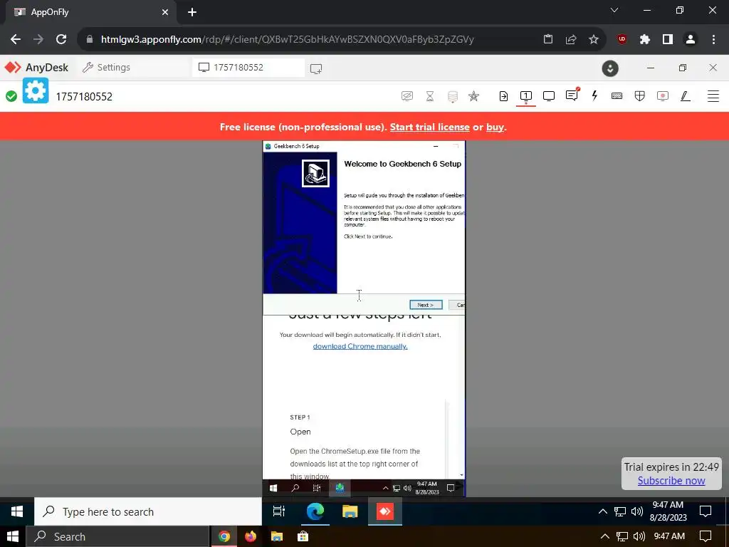The width and height of the screenshot is (729, 547).
Task: Open AnyDesk display settings monitor icon
Action: (549, 96)
